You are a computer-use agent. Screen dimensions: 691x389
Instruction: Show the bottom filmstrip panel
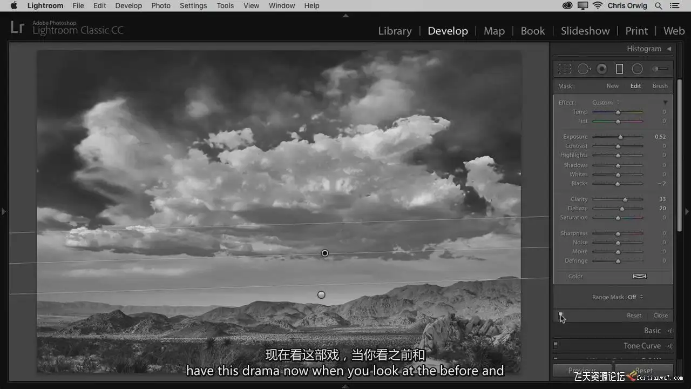point(345,386)
